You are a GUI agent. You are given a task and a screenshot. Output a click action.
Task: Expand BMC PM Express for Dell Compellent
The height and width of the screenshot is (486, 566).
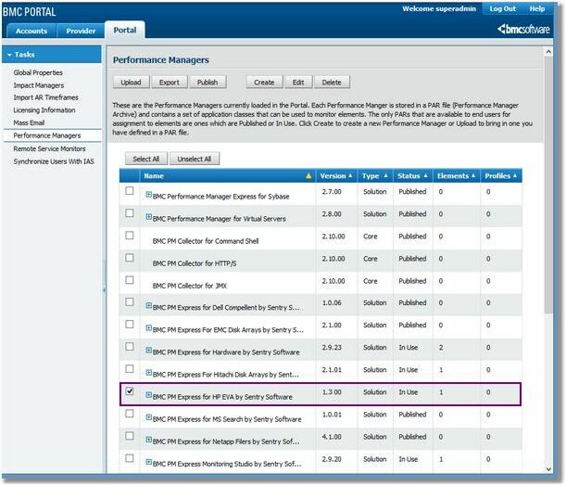148,306
